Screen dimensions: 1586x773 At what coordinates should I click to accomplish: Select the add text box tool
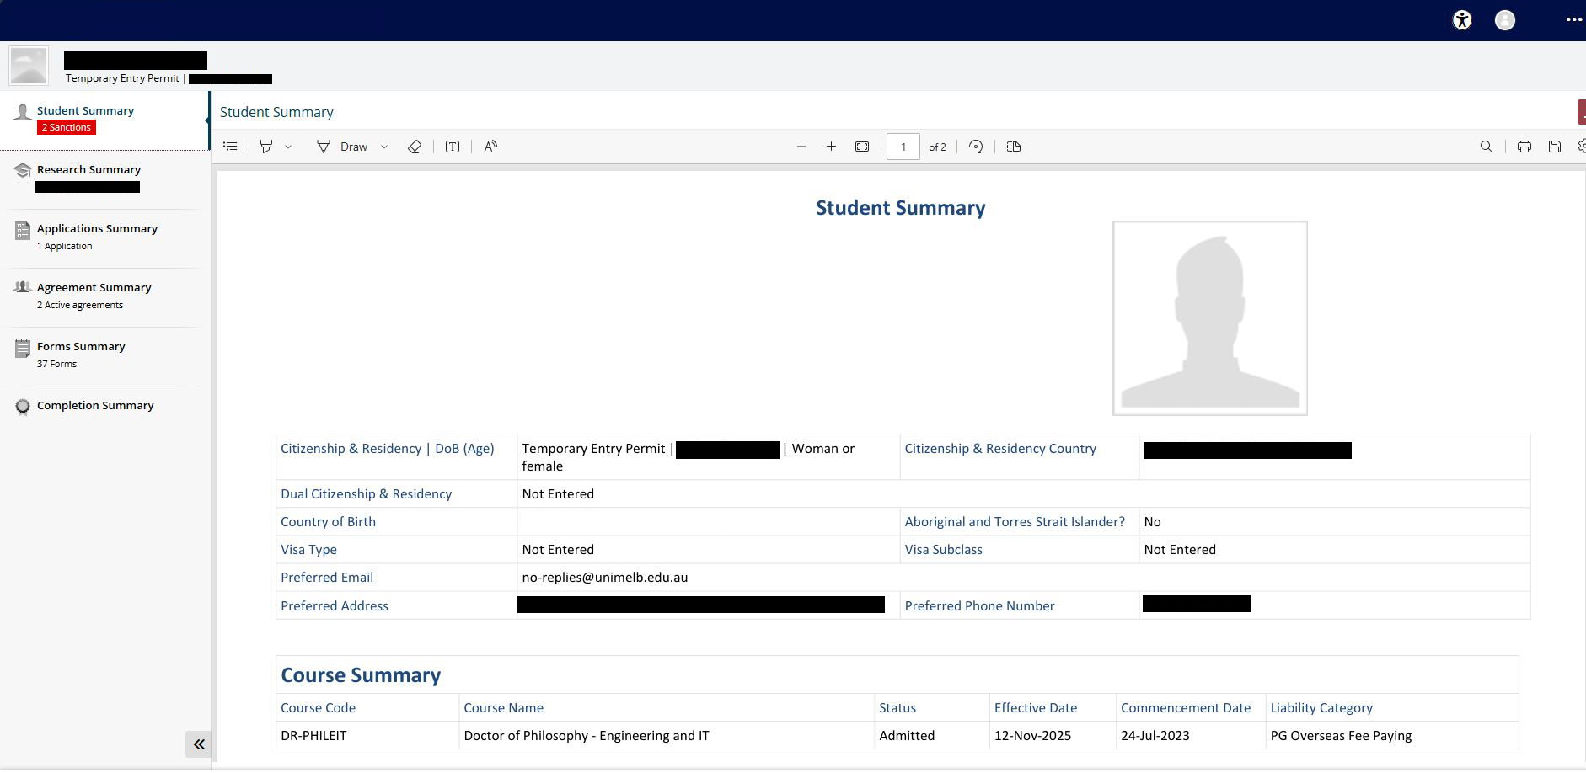pyautogui.click(x=453, y=147)
